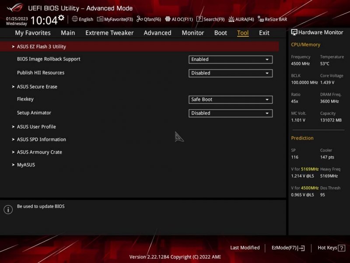Open time settings gear icon
The image size is (350, 263).
point(61,18)
